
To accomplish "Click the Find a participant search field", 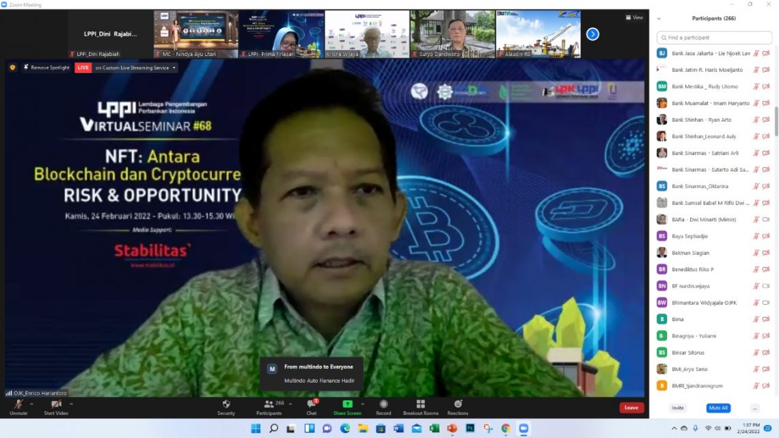I will click(714, 38).
